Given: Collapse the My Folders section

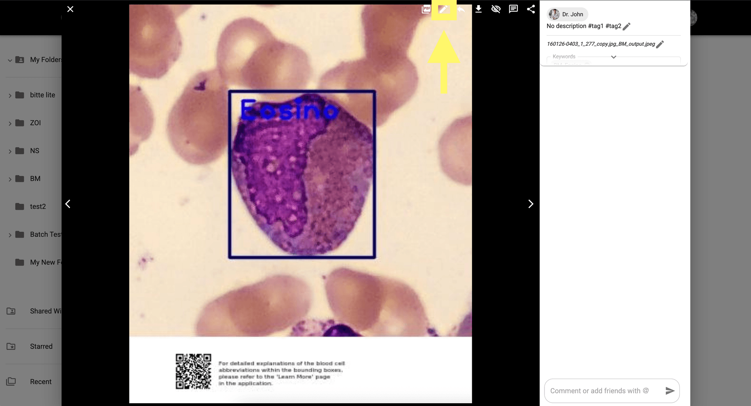Looking at the screenshot, I should tap(10, 60).
